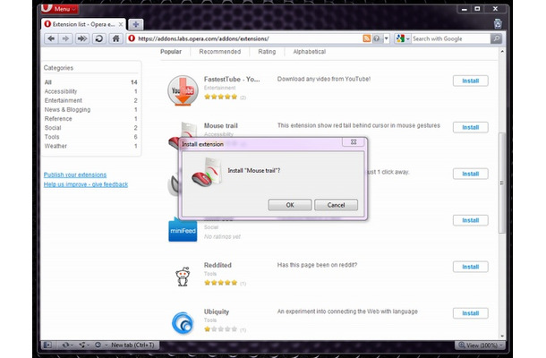The image size is (546, 358).
Task: Toggle the panel button in status bar
Action: [x=47, y=345]
